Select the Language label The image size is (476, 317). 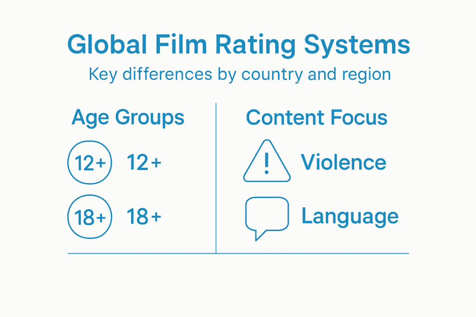[350, 217]
